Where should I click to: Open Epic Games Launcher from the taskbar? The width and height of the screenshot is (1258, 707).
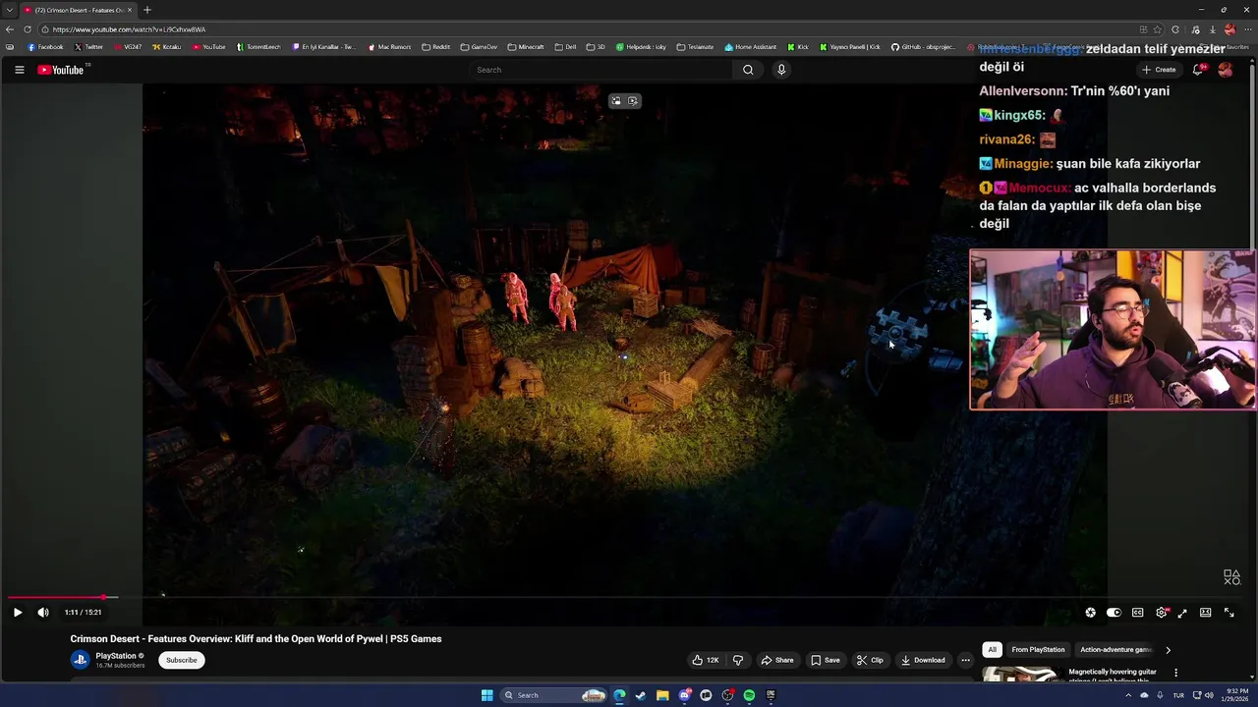click(771, 695)
